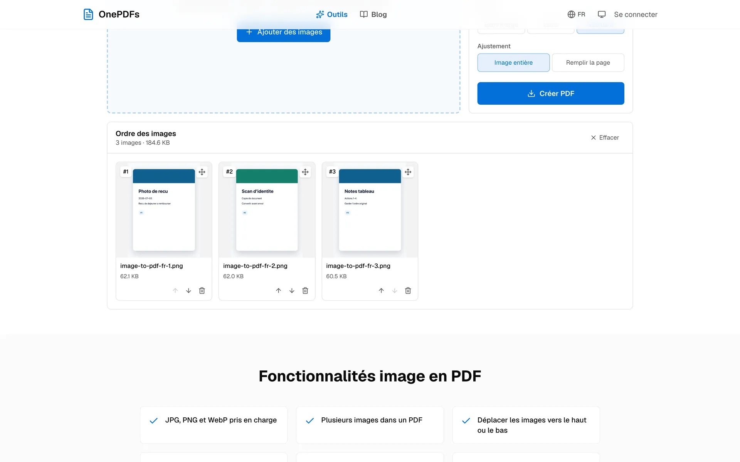Click the Ordre des images heading

146,134
